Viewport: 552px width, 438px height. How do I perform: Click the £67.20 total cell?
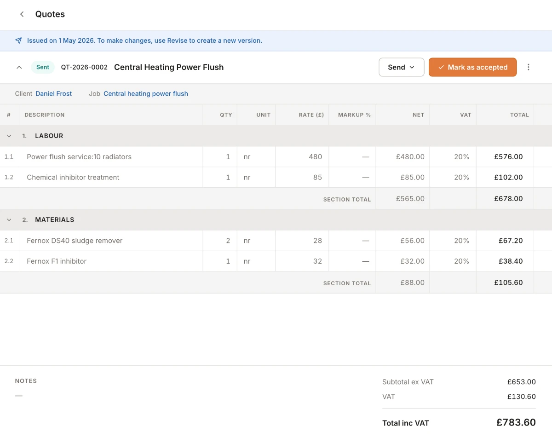point(505,241)
